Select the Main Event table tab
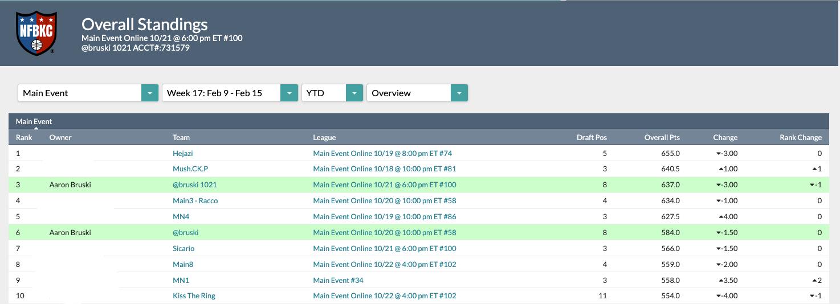840x304 pixels. (34, 121)
